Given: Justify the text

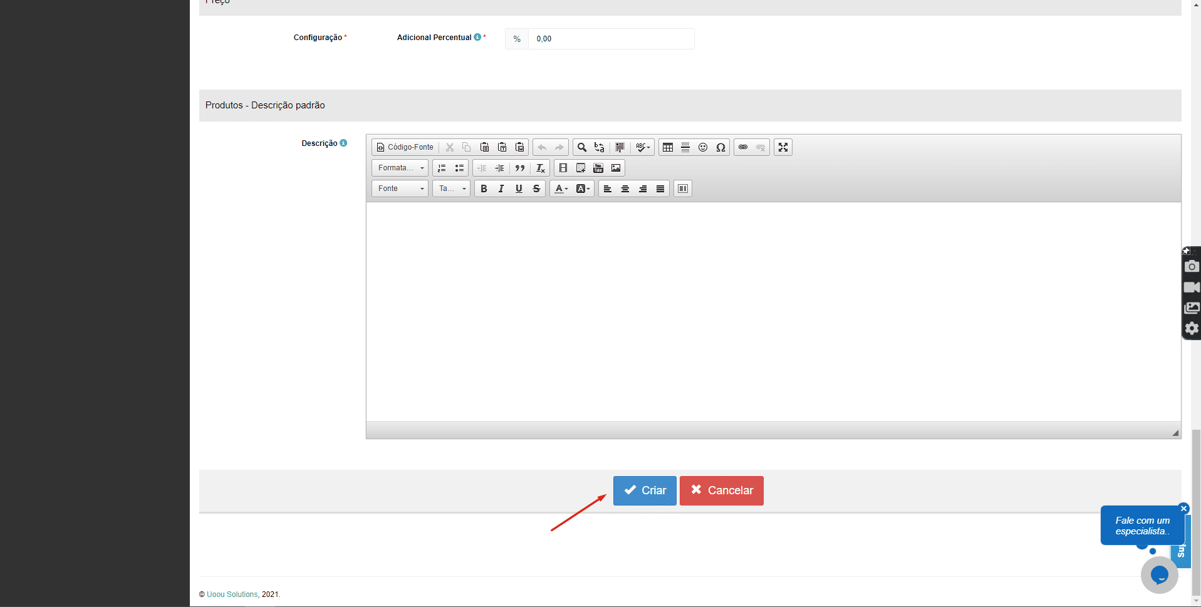Looking at the screenshot, I should (660, 189).
